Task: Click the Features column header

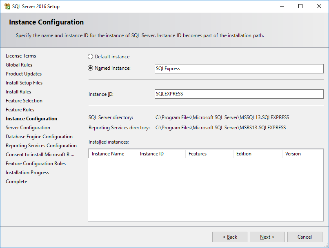Action: (x=209, y=154)
